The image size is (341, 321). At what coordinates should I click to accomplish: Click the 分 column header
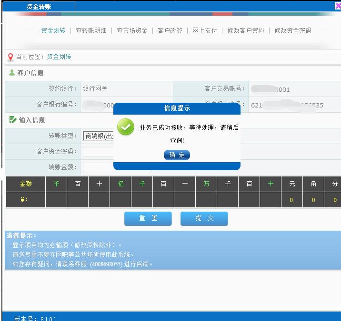coord(334,184)
